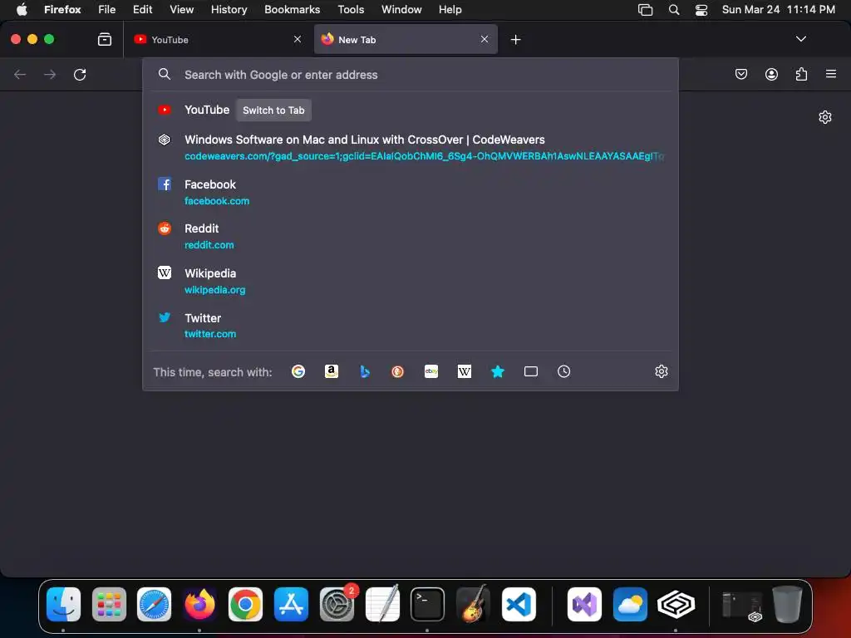Open macOS Control Center toggle icon
Screen dimensions: 851x638
pyautogui.click(x=701, y=10)
